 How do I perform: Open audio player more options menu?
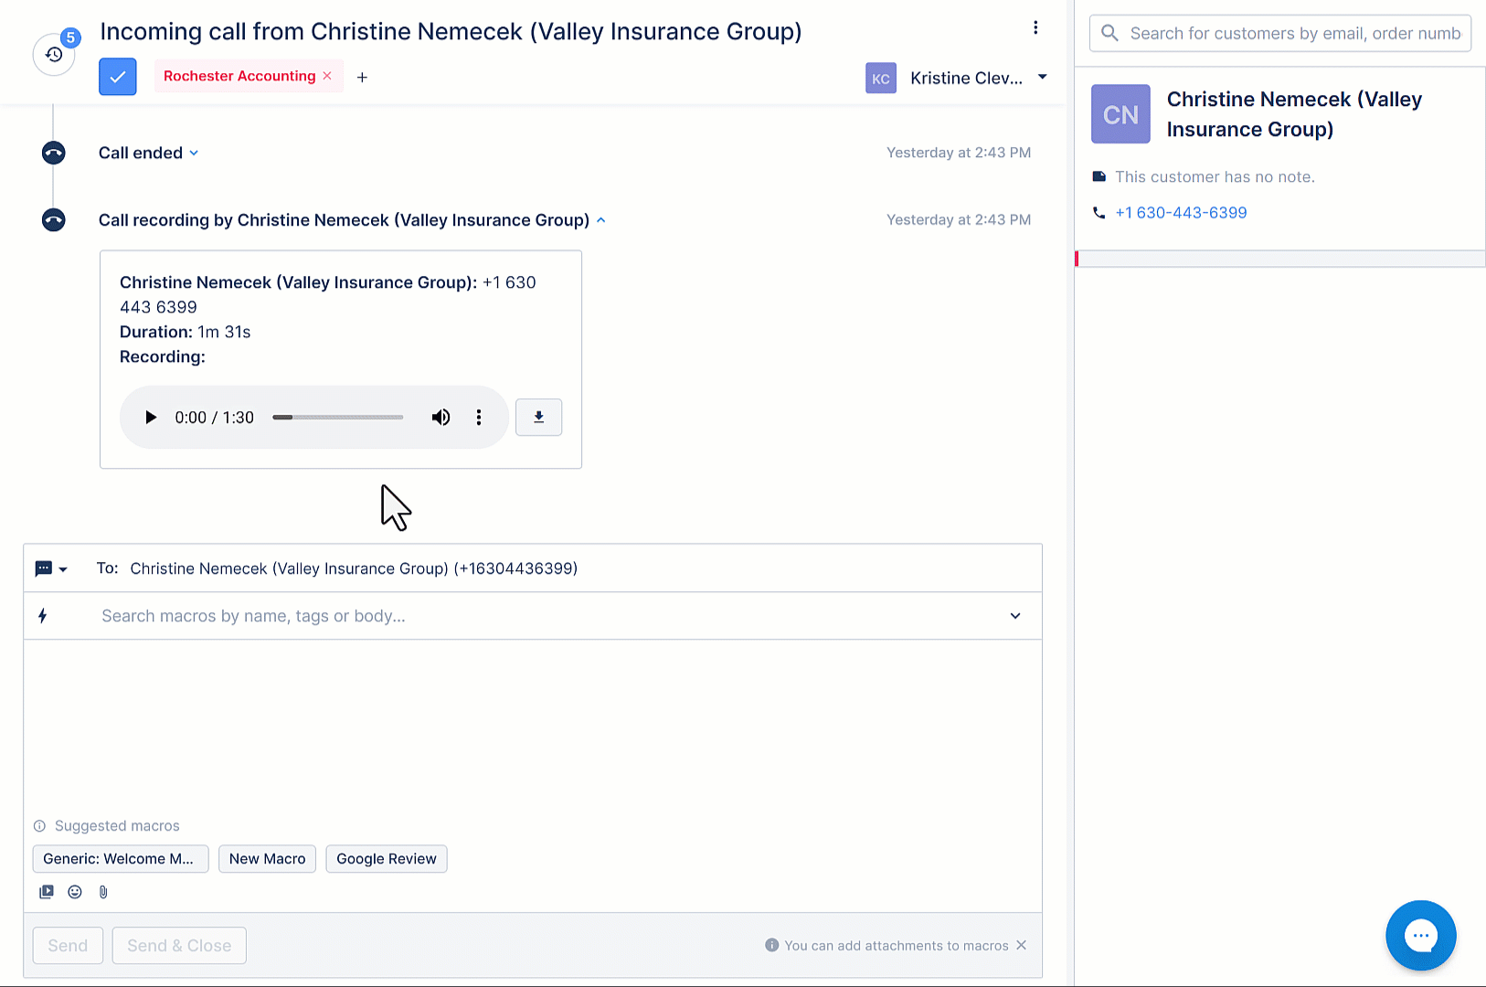point(479,418)
